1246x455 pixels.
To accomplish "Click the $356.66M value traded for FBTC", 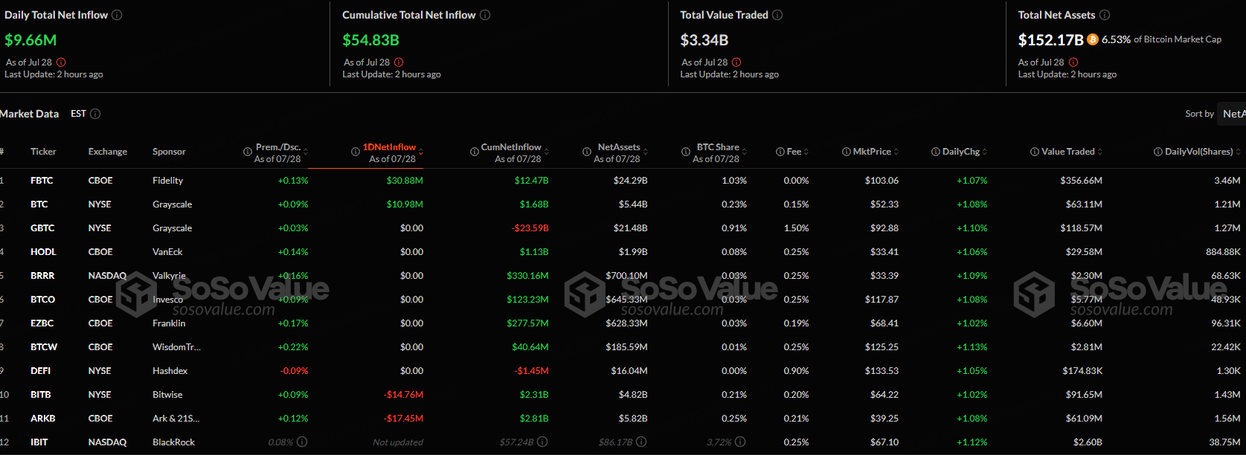I will click(1082, 181).
